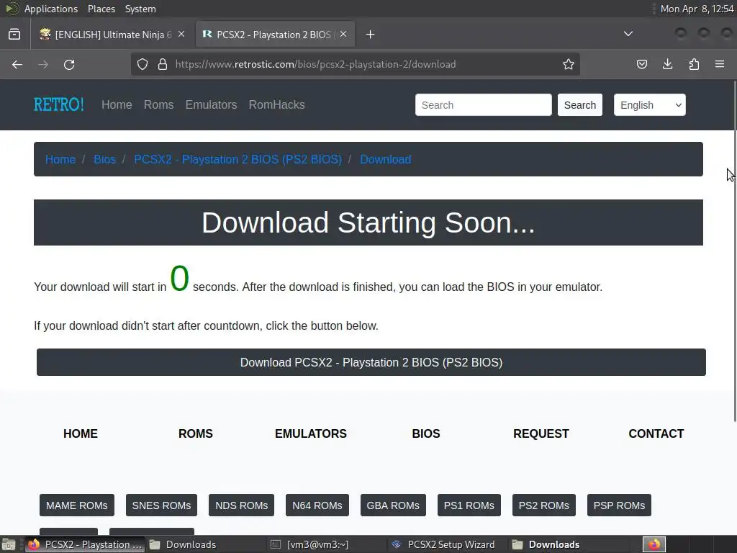Image resolution: width=737 pixels, height=553 pixels.
Task: Click the N64 ROMs button
Action: click(x=317, y=505)
